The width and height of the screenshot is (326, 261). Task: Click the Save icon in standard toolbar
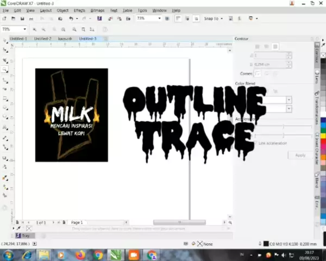[23, 18]
